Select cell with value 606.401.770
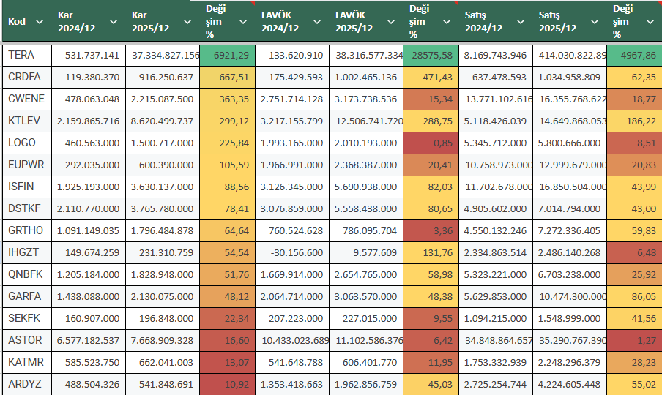 (x=366, y=362)
